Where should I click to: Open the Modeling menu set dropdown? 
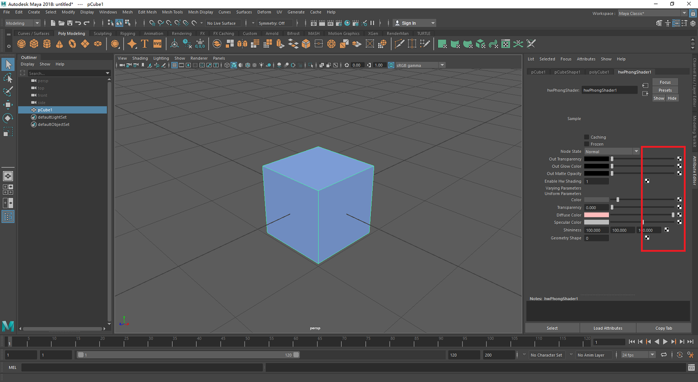tap(22, 23)
